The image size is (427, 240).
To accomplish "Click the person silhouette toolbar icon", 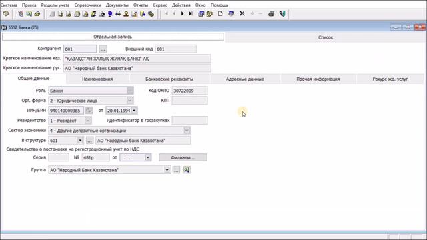I will 126,14.
